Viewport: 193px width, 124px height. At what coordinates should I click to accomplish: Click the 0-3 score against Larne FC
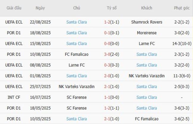[x=107, y=65]
